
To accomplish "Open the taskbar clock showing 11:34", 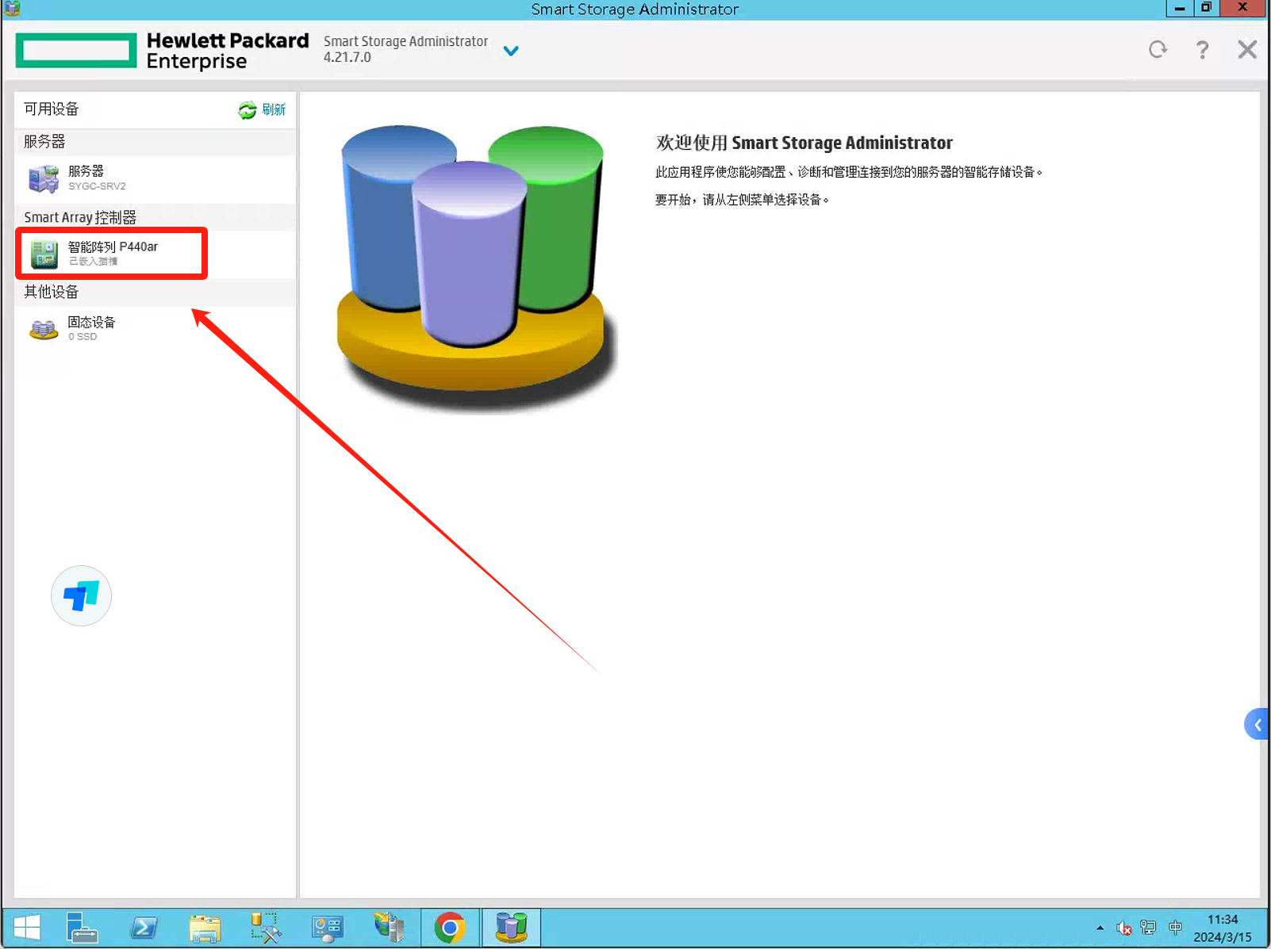I will pos(1222,928).
